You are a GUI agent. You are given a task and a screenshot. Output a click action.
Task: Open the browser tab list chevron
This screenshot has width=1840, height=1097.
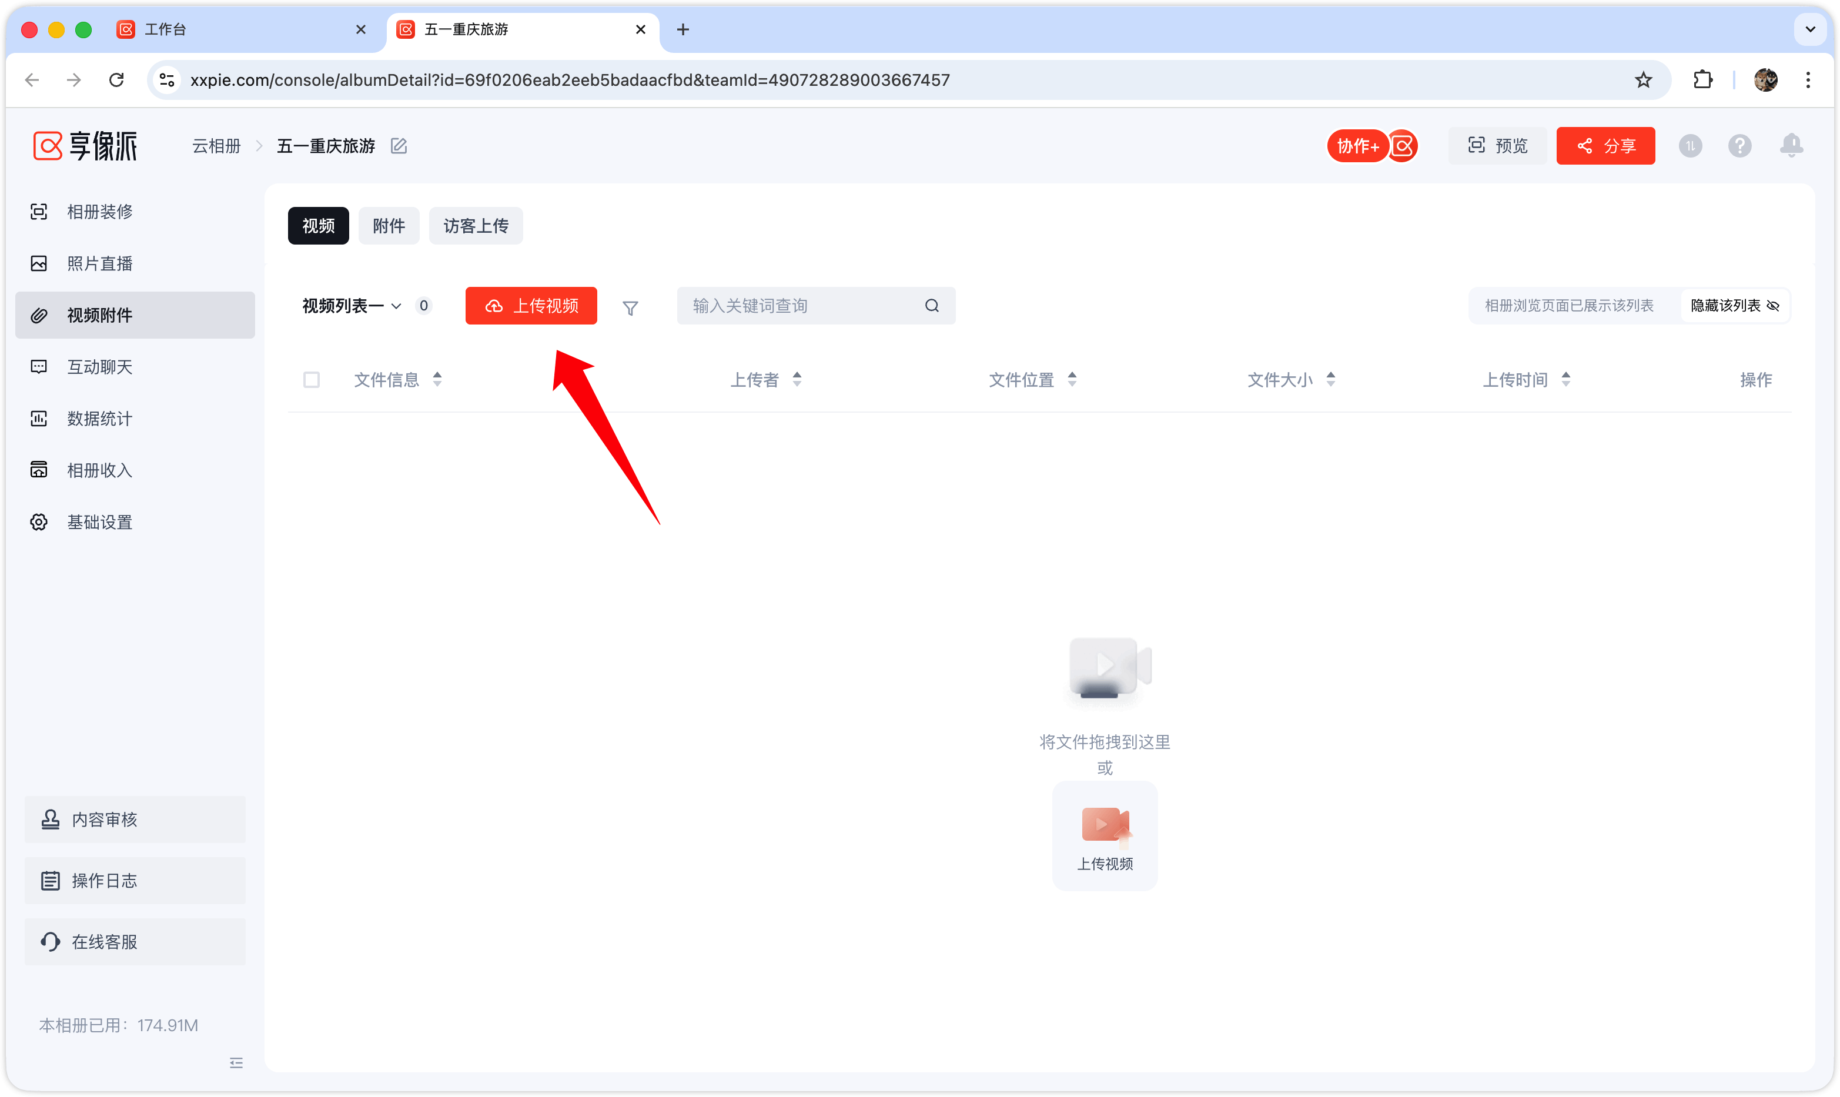[1809, 29]
